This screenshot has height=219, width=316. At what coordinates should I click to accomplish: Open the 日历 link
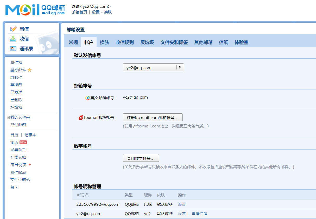(14, 135)
